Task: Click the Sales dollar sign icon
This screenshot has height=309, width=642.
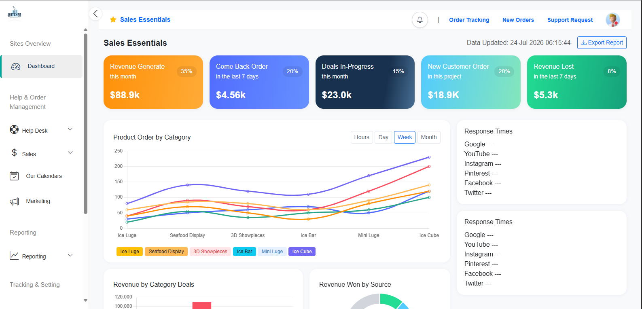Action: point(14,152)
